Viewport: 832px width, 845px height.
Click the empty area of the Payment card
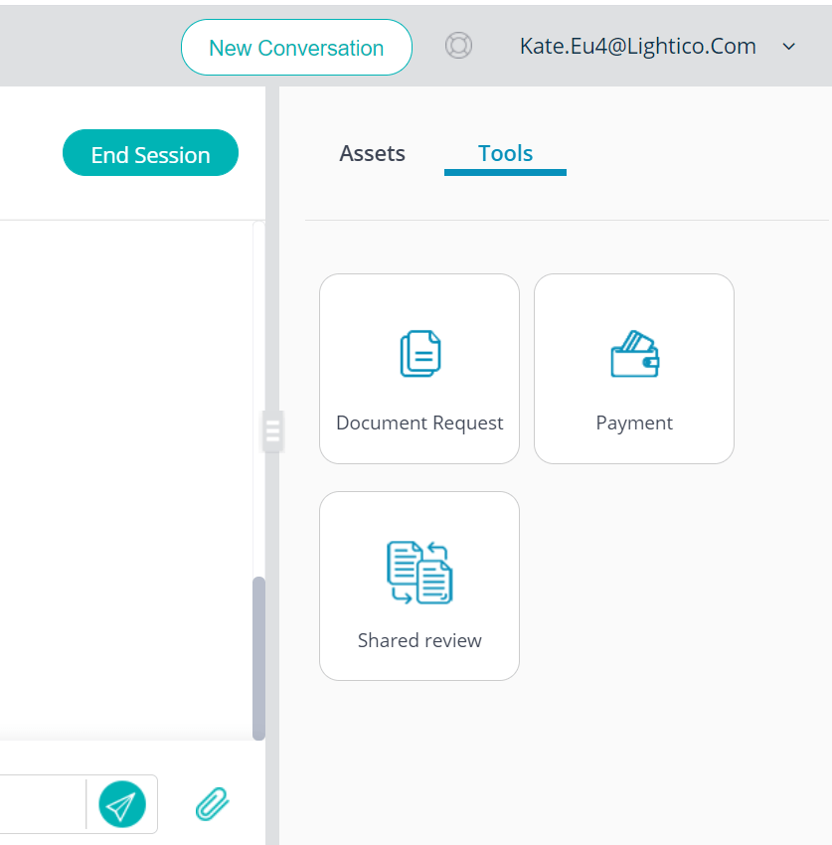click(634, 302)
